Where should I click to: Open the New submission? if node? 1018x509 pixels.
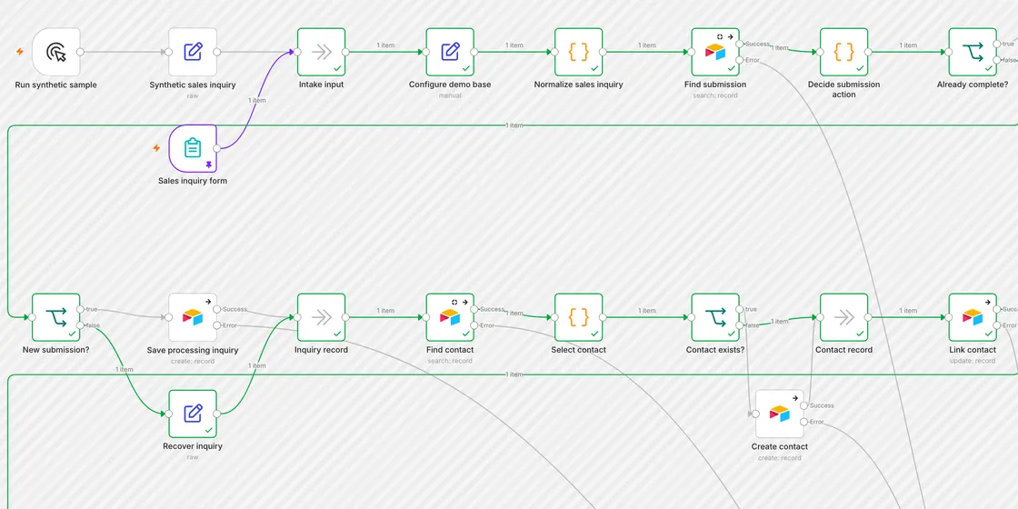55,317
